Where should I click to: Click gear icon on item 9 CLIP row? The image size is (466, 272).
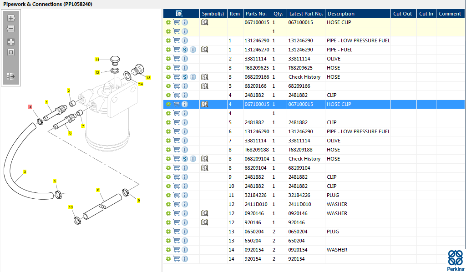coord(168,177)
